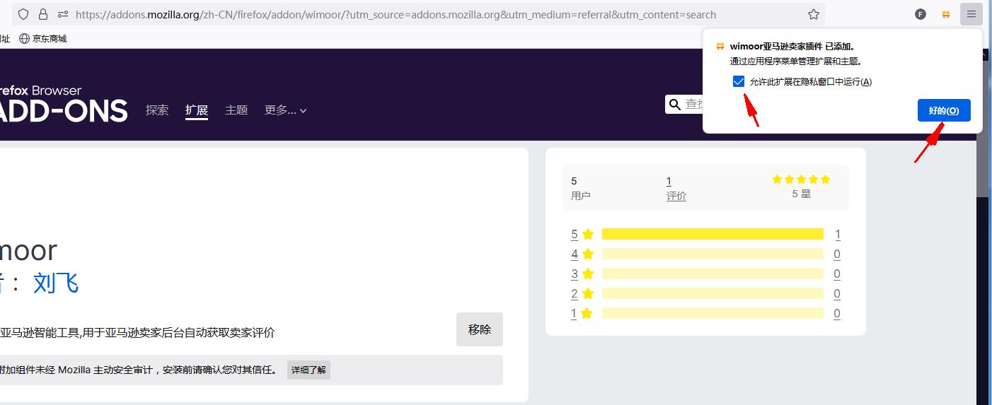Image resolution: width=992 pixels, height=405 pixels.
Task: Click the 3-star rating bar
Action: pyautogui.click(x=713, y=274)
